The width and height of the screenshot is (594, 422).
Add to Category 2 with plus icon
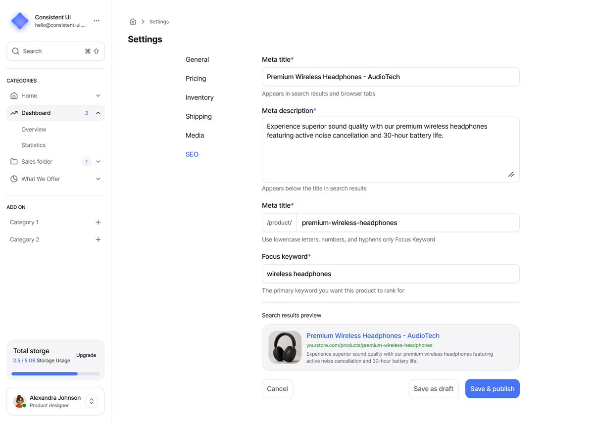click(x=98, y=239)
